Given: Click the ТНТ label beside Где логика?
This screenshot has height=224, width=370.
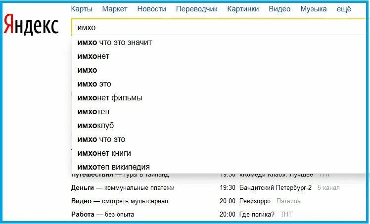Looking at the screenshot, I should [286, 214].
